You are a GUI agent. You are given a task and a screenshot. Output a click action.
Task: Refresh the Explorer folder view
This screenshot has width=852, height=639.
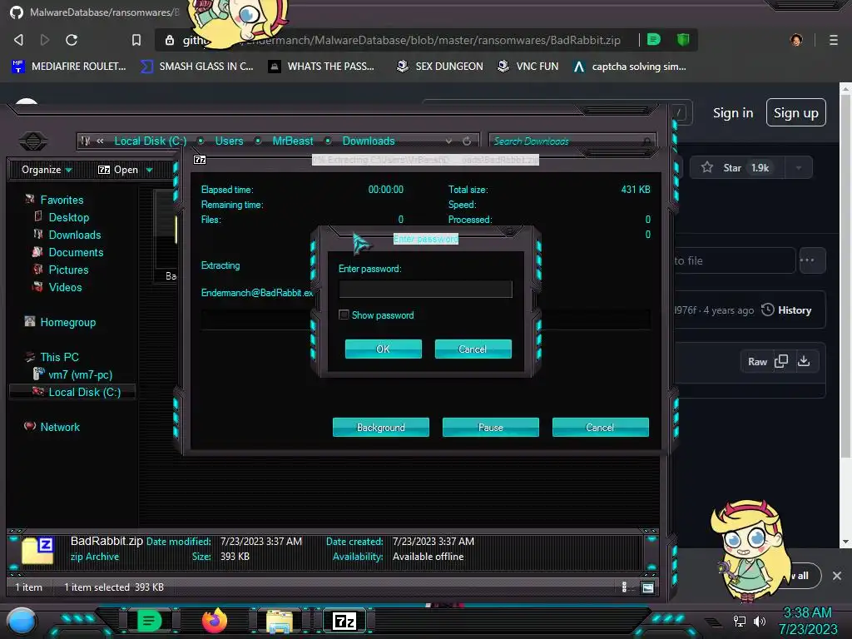click(x=467, y=141)
